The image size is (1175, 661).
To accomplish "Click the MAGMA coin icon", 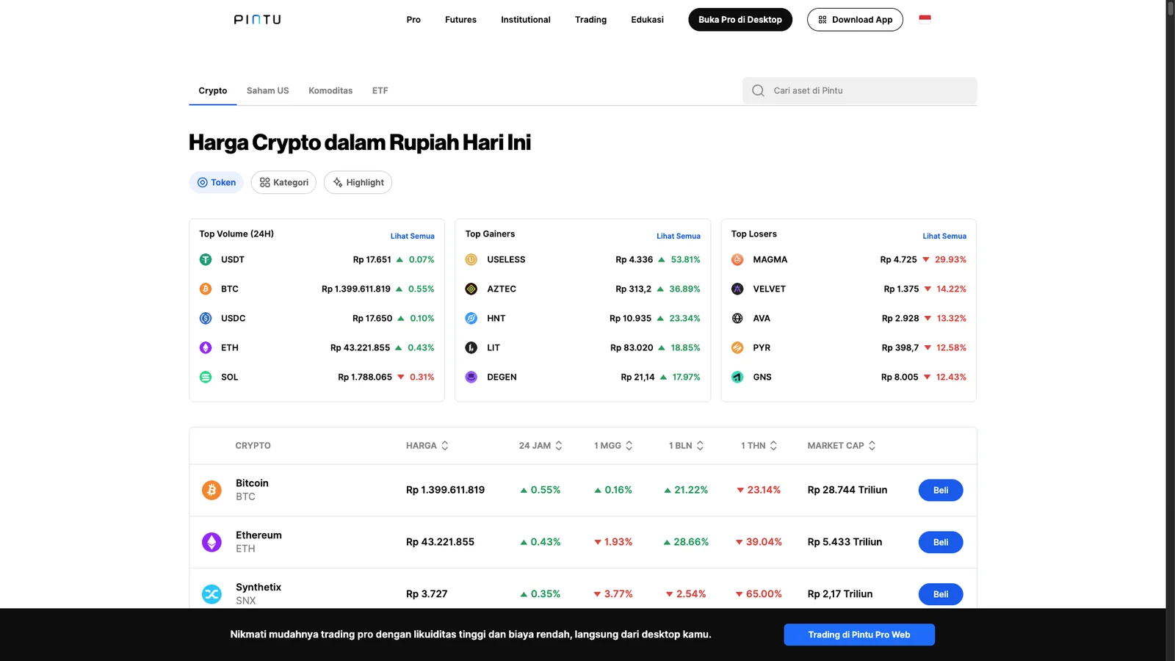I will click(x=737, y=259).
